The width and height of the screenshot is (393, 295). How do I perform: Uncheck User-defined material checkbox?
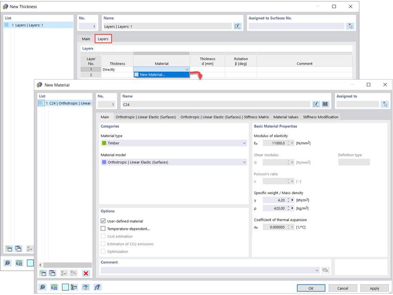coord(103,221)
